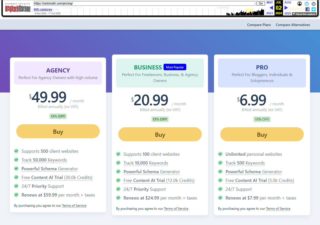The height and width of the screenshot is (225, 320).
Task: Go to next capture arrow (Aug)
Action: coord(286,8)
